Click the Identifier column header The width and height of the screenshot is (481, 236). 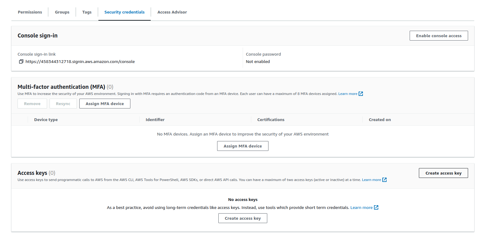coord(155,120)
